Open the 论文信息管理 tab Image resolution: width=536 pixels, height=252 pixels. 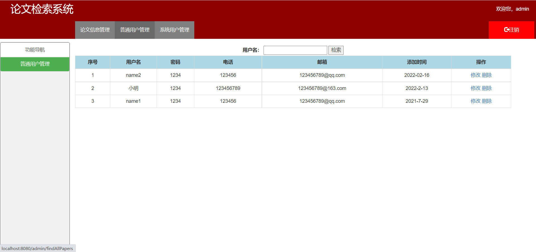click(95, 30)
